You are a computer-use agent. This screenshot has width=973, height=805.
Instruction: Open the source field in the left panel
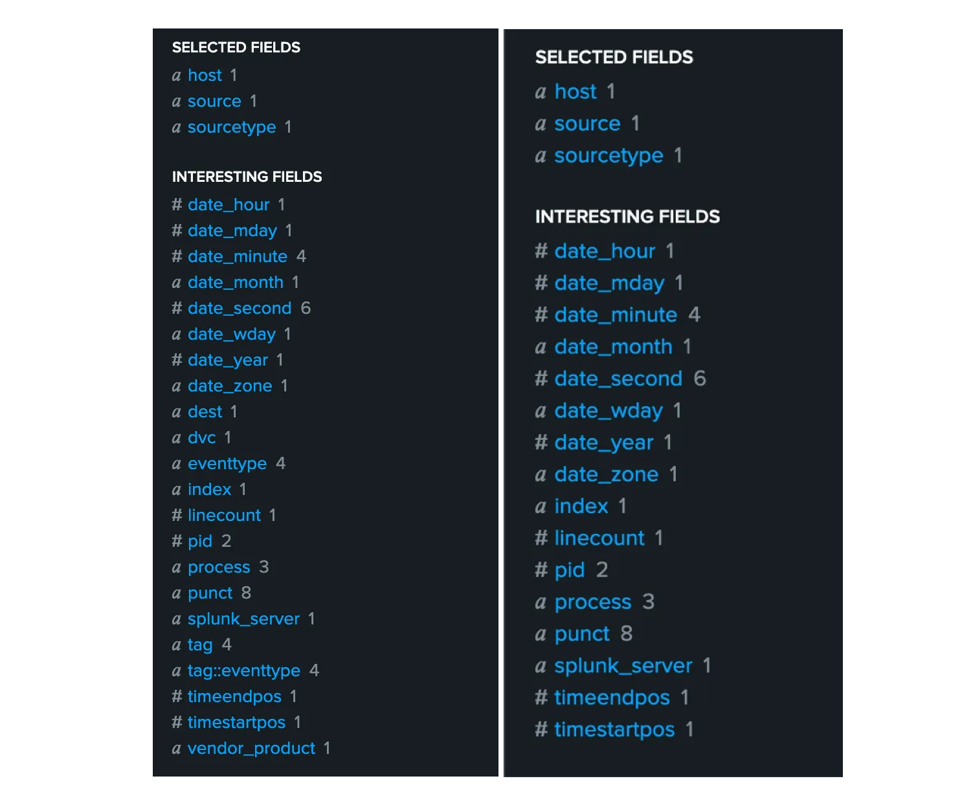click(214, 101)
